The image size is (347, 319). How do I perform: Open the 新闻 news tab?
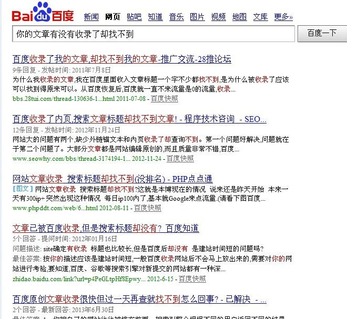pos(91,17)
